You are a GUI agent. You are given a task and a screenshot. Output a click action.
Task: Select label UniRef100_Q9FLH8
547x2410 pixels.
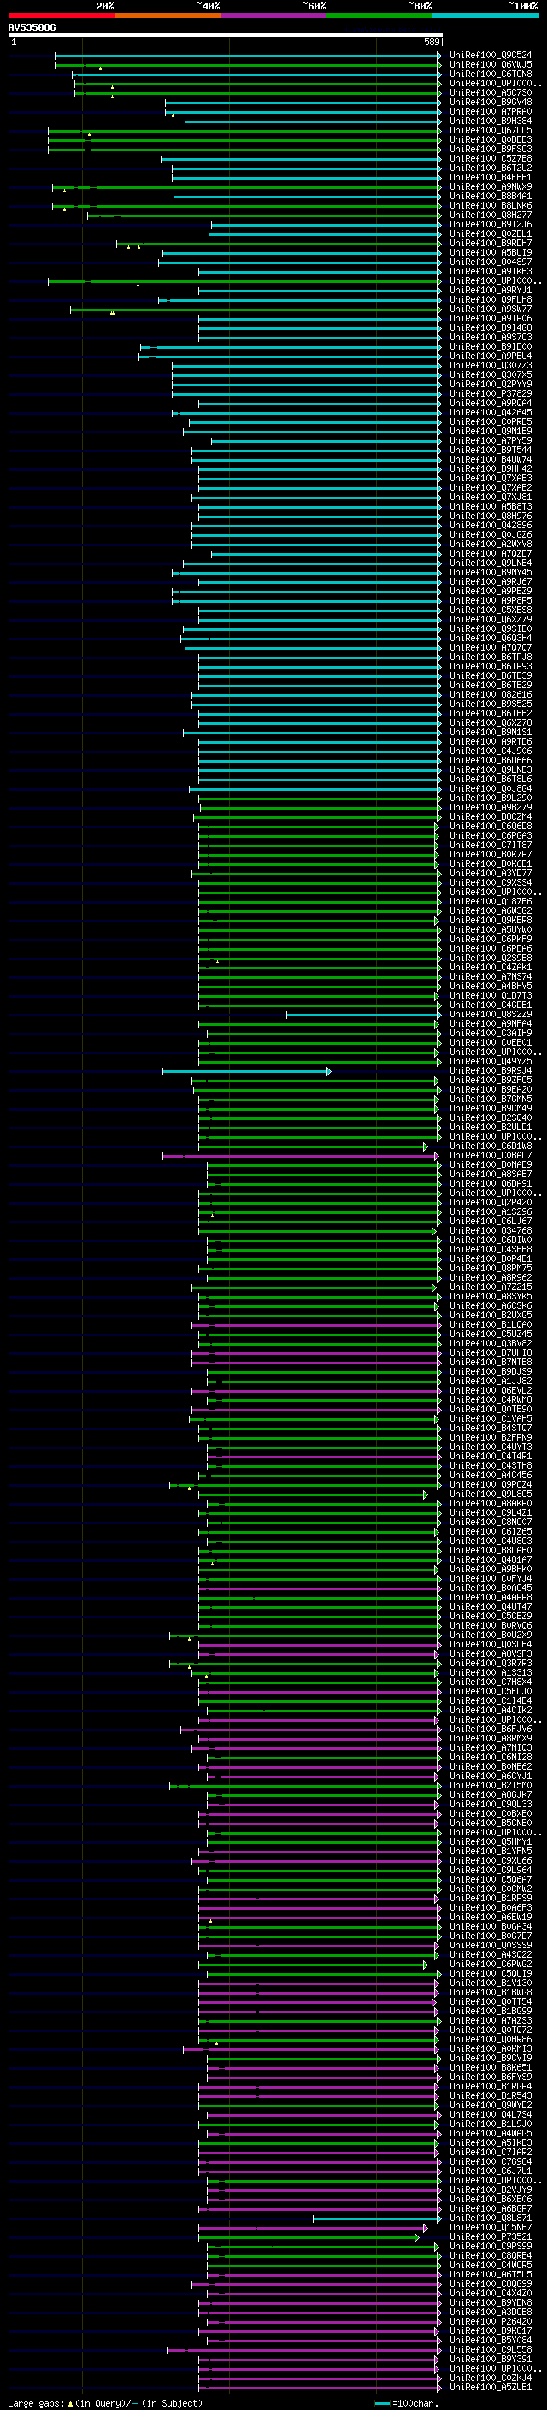491,300
